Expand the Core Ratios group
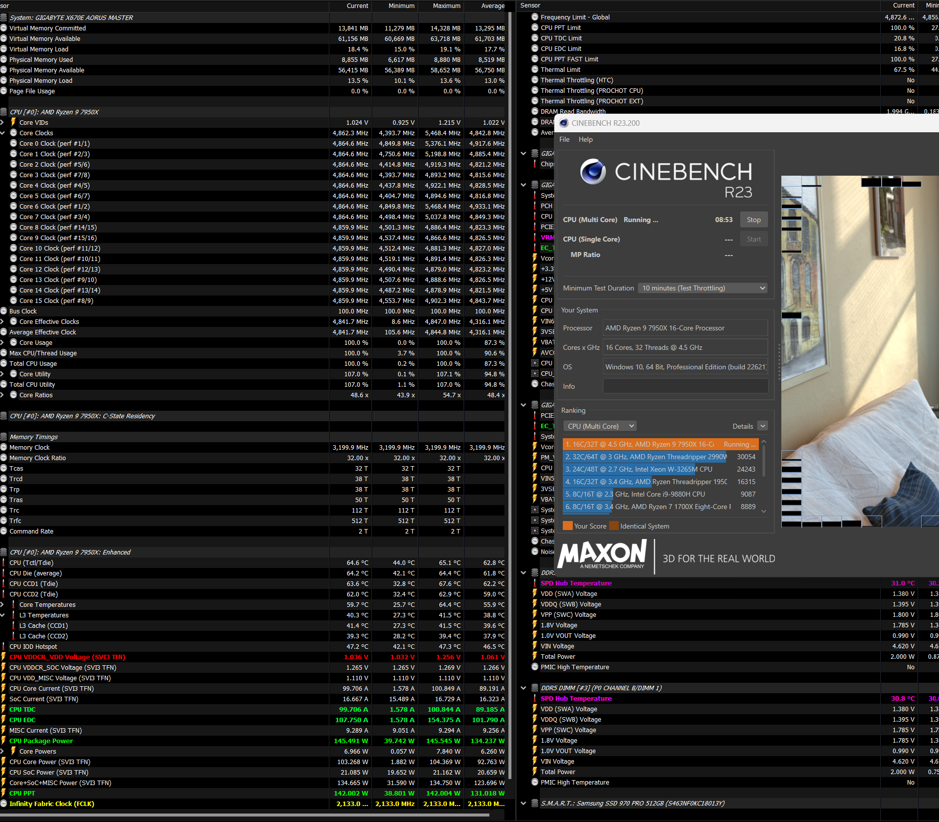The width and height of the screenshot is (939, 822). tap(2, 395)
